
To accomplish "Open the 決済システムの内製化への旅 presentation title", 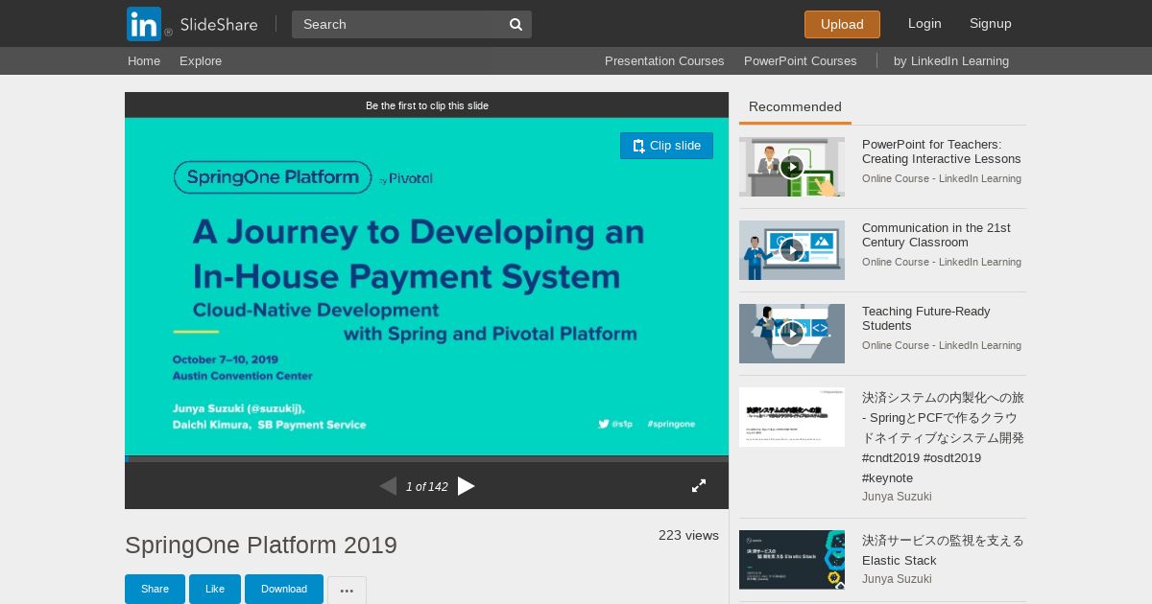I will coord(943,437).
